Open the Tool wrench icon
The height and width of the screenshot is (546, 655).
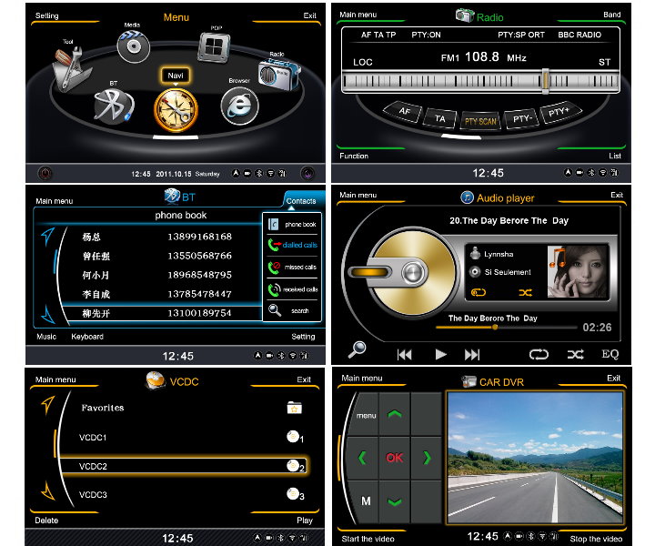click(x=71, y=67)
